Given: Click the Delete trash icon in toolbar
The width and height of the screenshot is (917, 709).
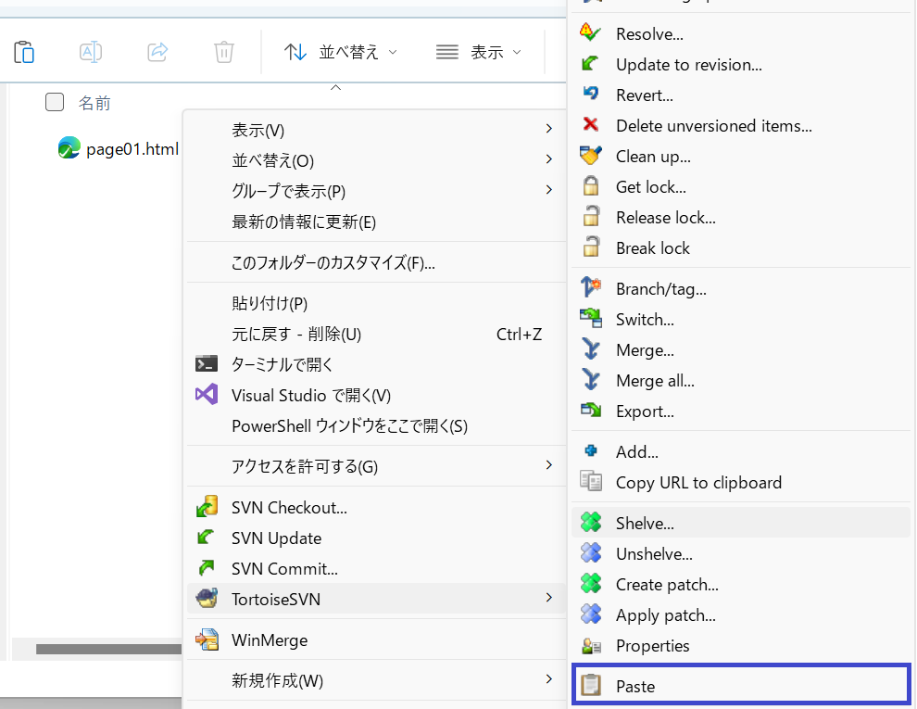Looking at the screenshot, I should coord(224,52).
